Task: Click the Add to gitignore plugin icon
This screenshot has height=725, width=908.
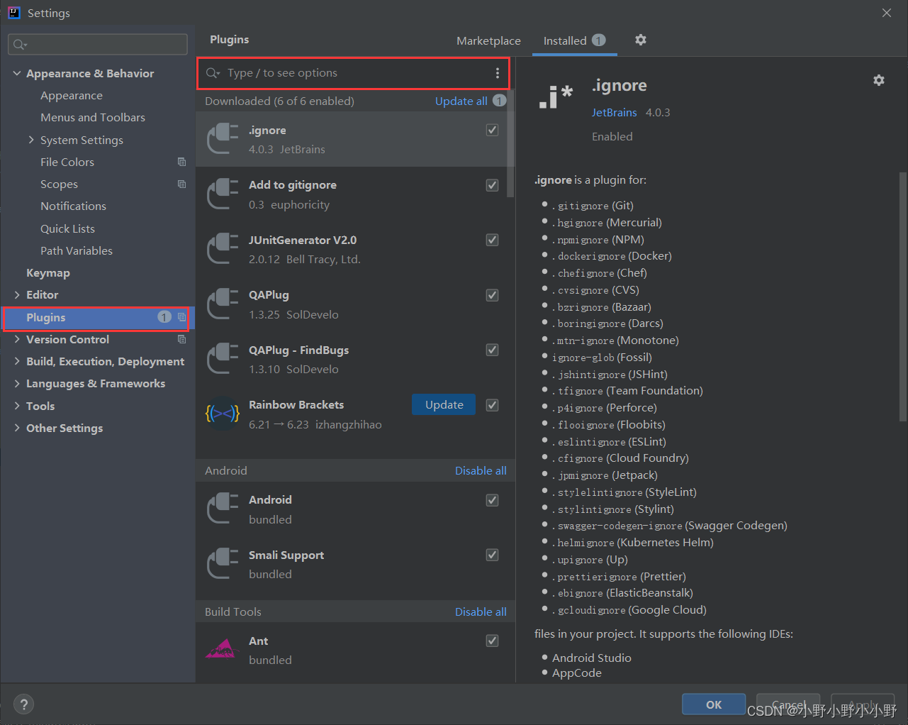Action: tap(223, 194)
